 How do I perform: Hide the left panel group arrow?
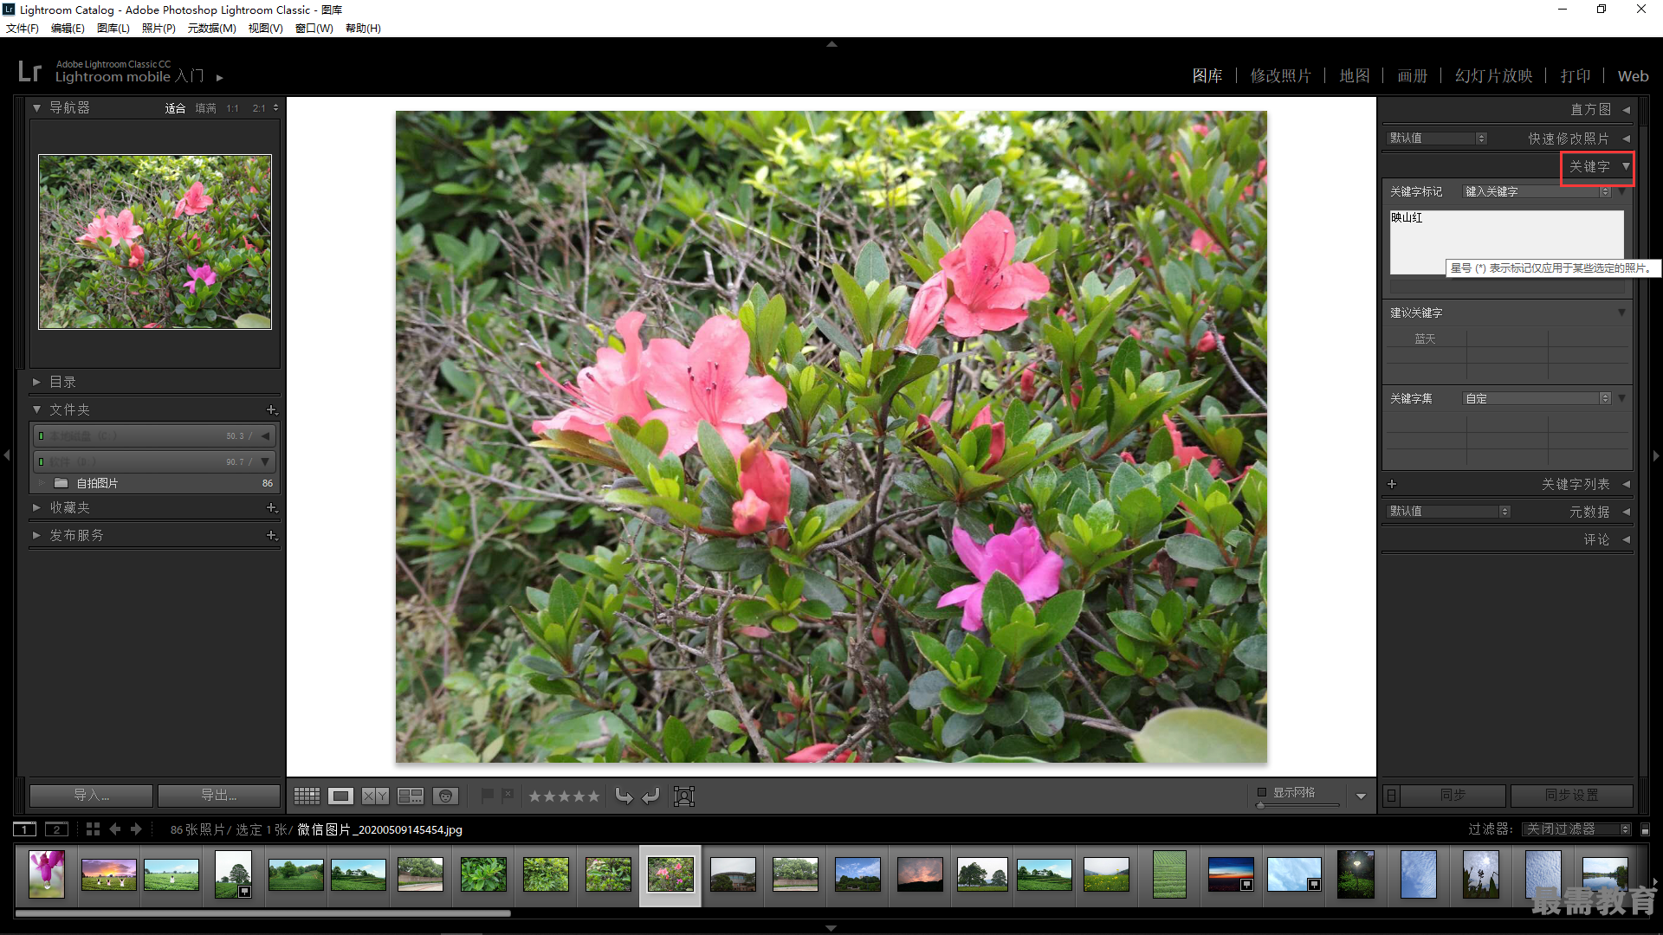[x=7, y=455]
